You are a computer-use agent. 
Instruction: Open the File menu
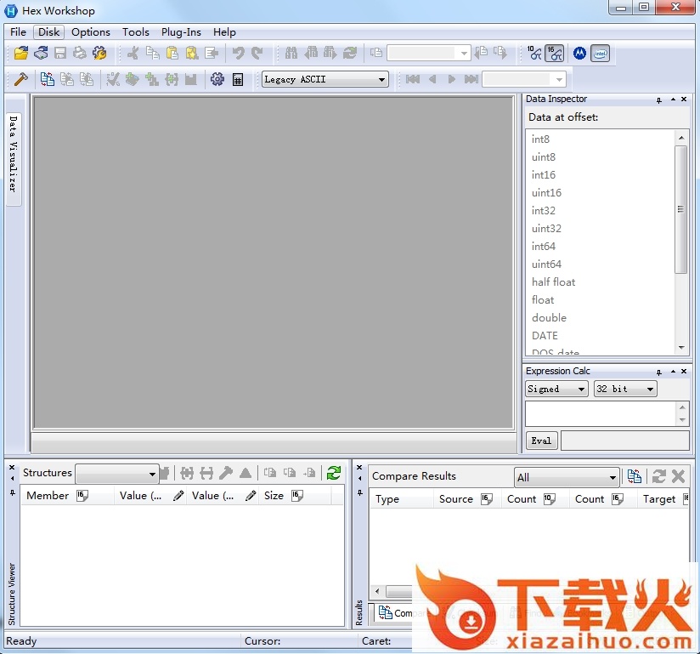[18, 32]
